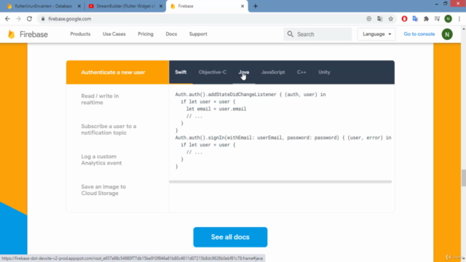This screenshot has height=262, width=466.
Task: Click the page vertical scrollbar thumb
Action: pos(463,178)
